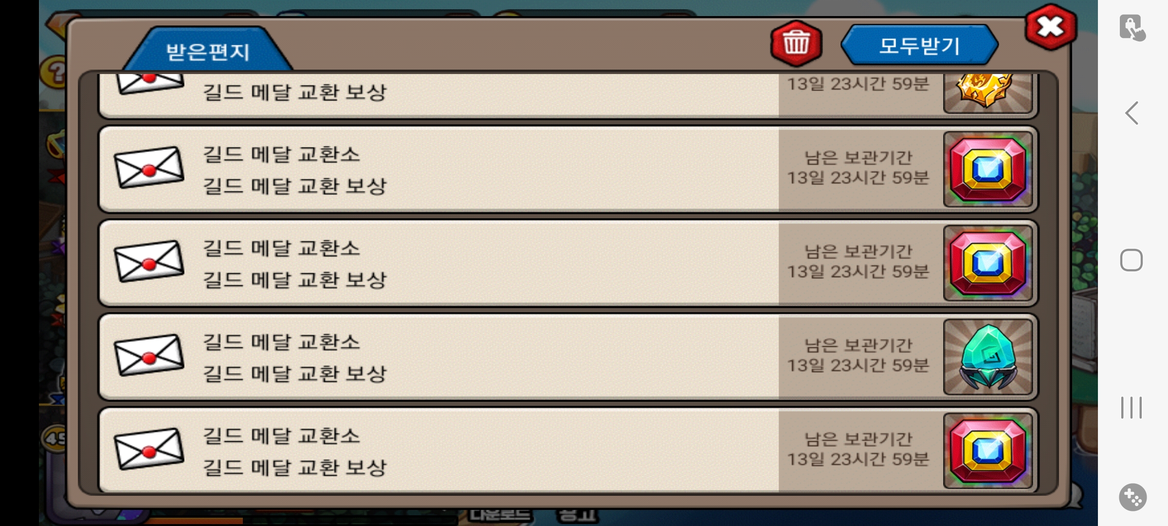Open Android recent apps three-bar button
Viewport: 1168px width, 526px height.
[x=1131, y=408]
